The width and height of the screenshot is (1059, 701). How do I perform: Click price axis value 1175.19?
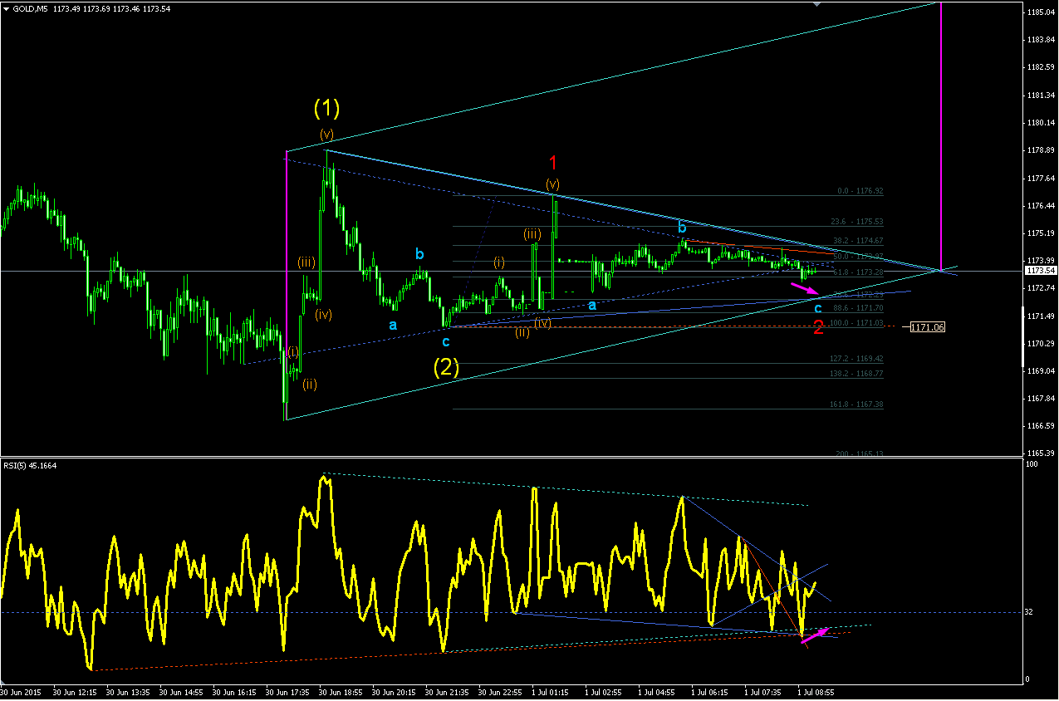pyautogui.click(x=1041, y=233)
